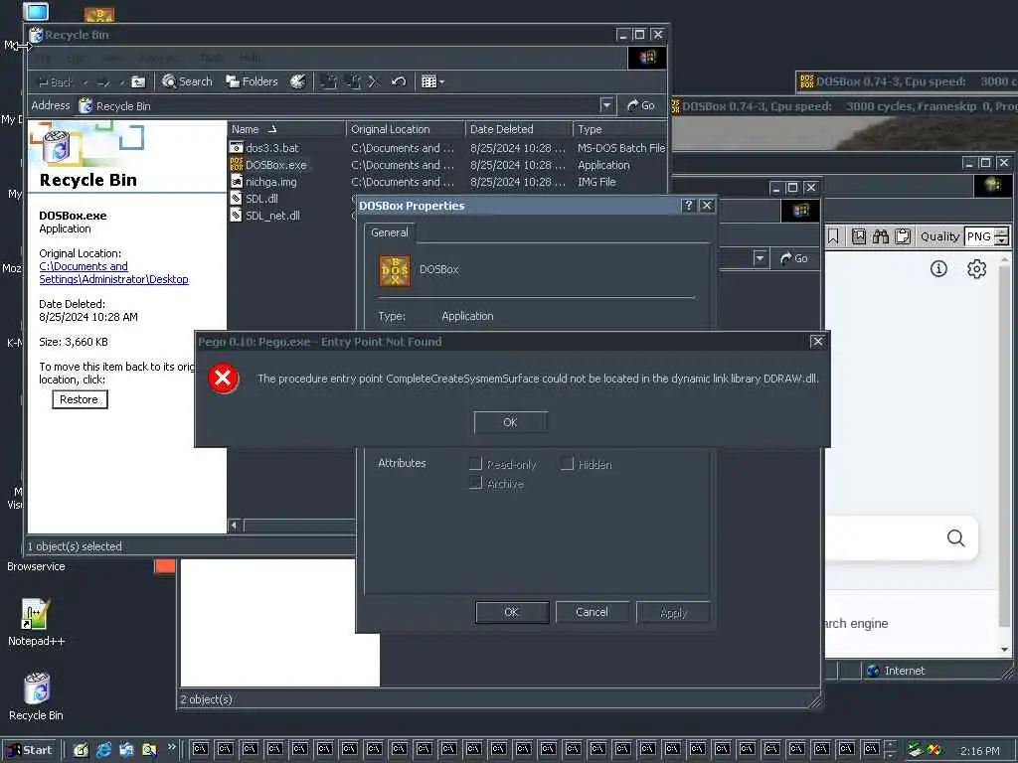Select the SDL.dll file icon

[x=237, y=199]
